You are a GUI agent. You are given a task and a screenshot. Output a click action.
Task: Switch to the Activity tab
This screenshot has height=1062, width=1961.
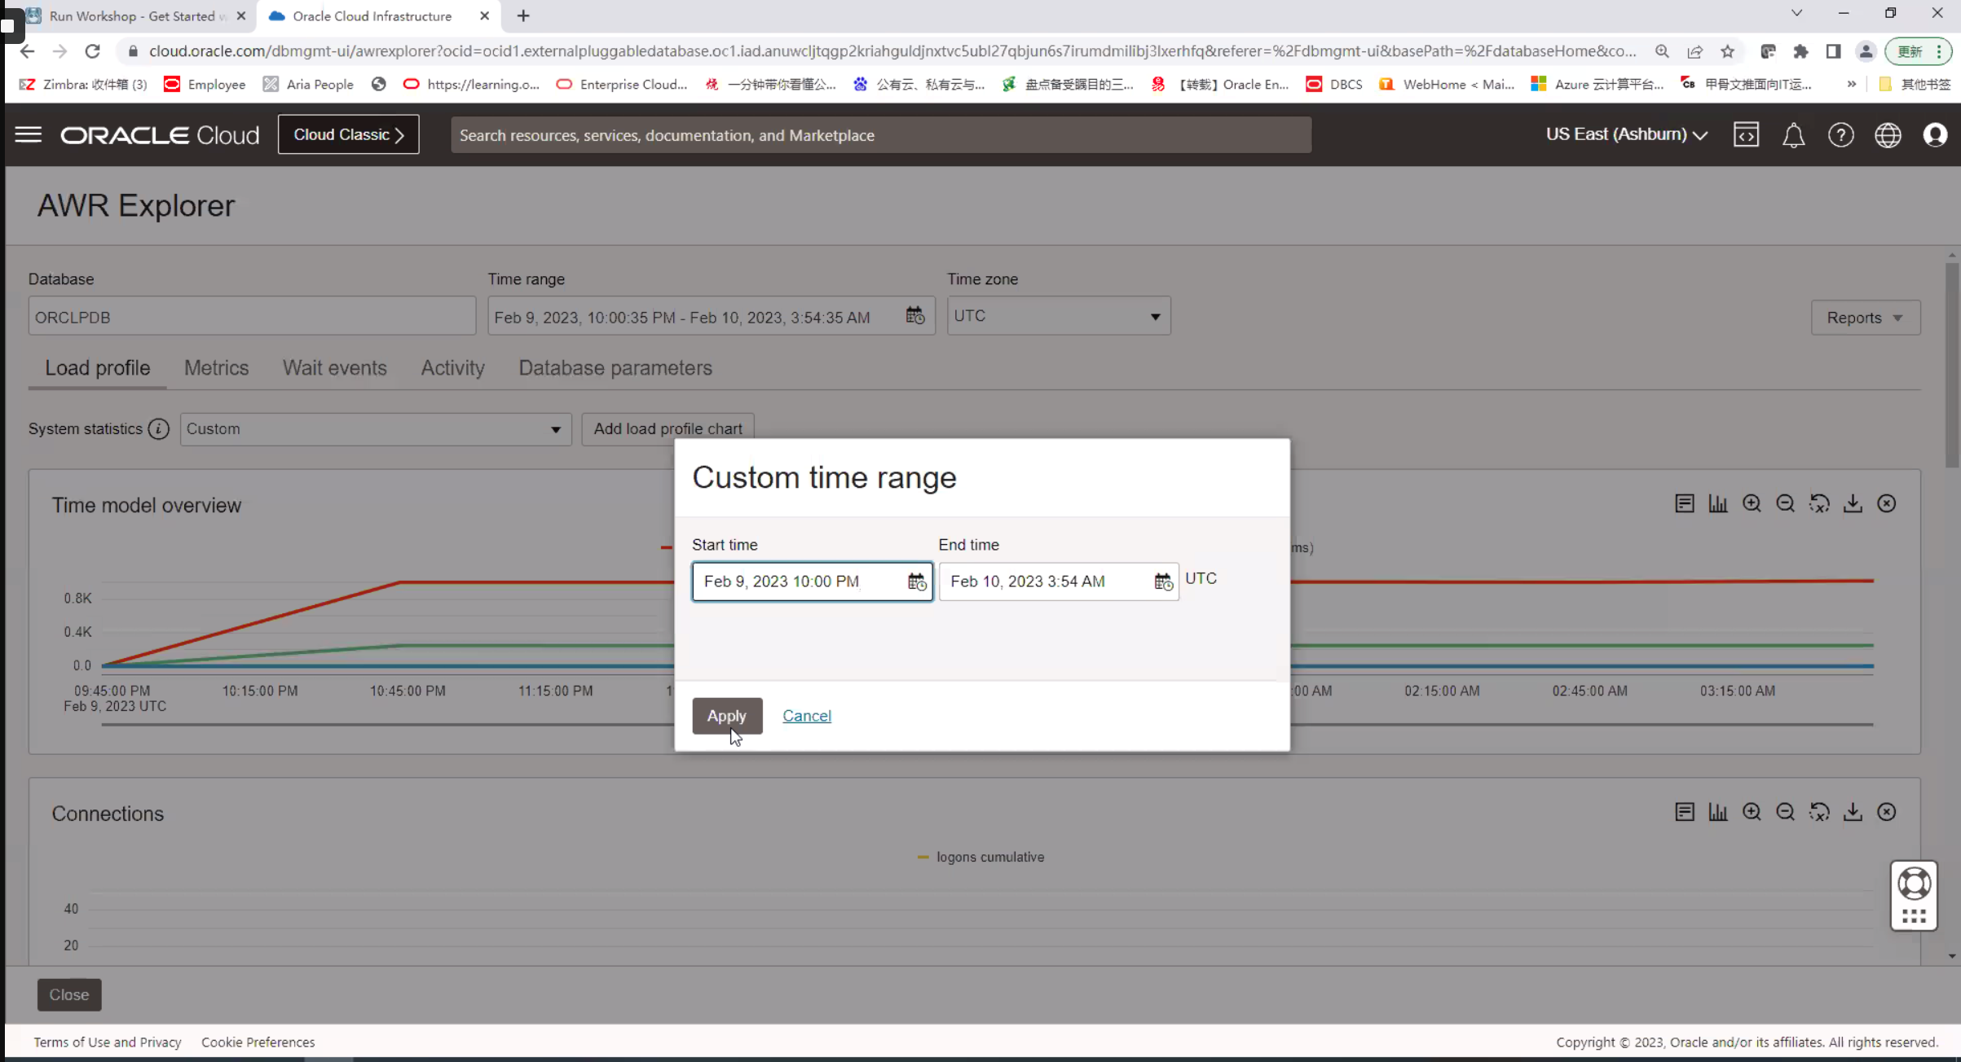pyautogui.click(x=452, y=368)
